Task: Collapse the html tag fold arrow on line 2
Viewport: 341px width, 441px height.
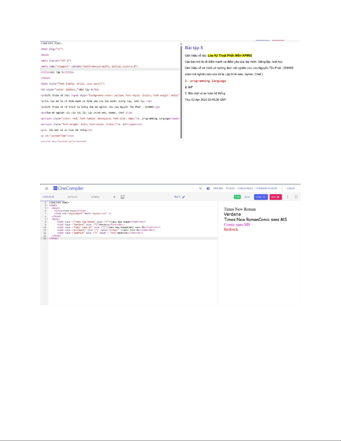Action: coord(47,205)
